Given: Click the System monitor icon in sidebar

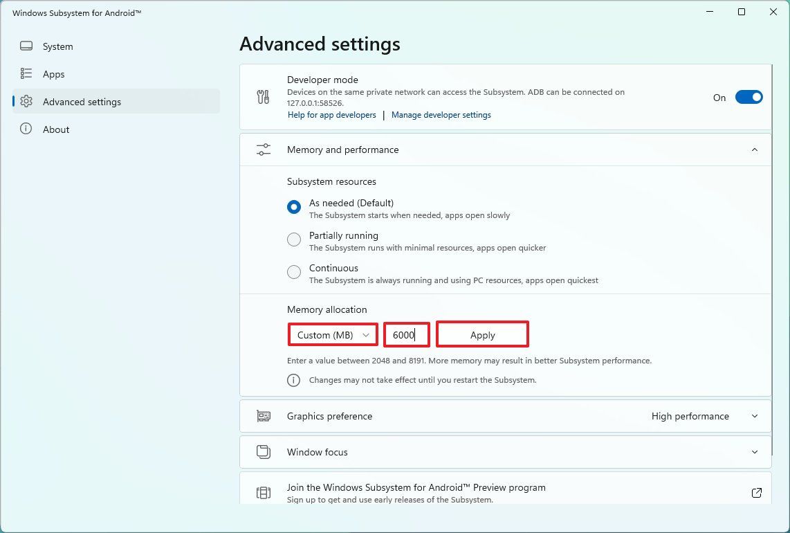Looking at the screenshot, I should [x=26, y=46].
